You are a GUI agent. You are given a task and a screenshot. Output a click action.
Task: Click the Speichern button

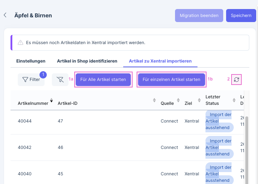pos(241,16)
